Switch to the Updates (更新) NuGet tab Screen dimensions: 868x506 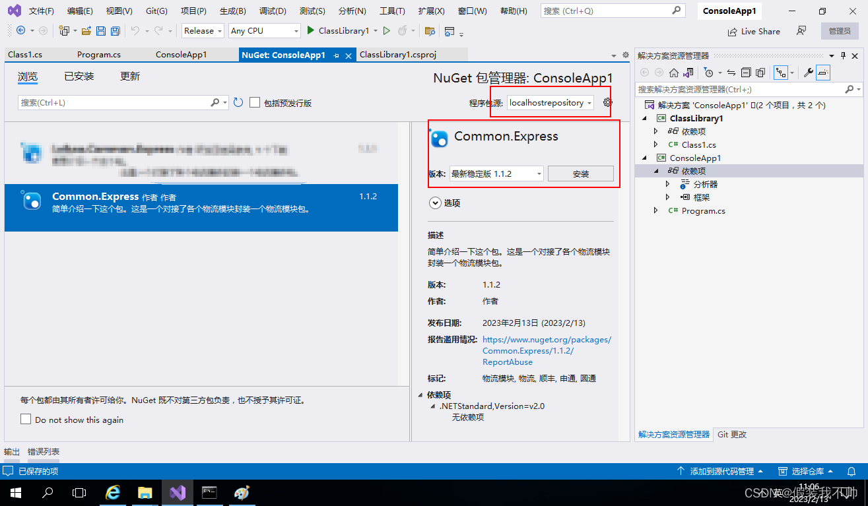point(130,77)
